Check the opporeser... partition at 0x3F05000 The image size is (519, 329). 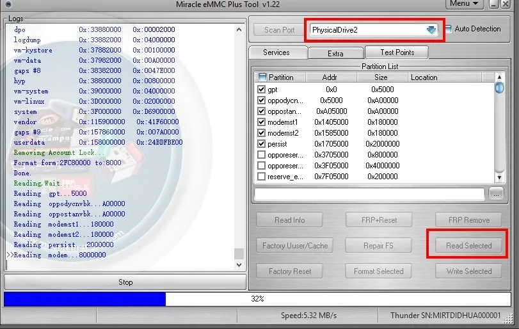[261, 166]
